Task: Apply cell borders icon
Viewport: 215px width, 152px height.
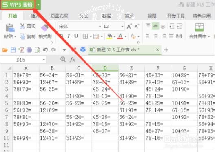Action: pos(85,36)
